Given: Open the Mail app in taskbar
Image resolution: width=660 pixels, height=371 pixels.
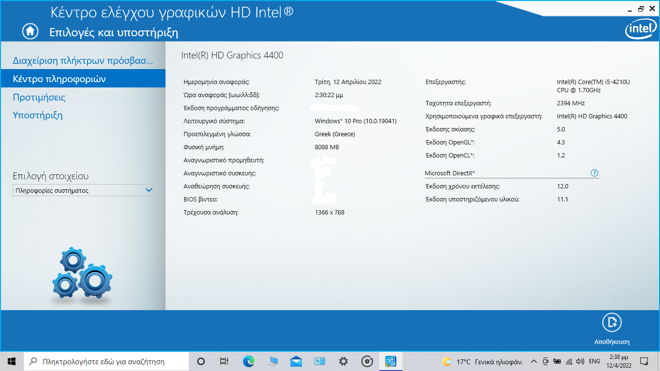Looking at the screenshot, I should (x=296, y=361).
